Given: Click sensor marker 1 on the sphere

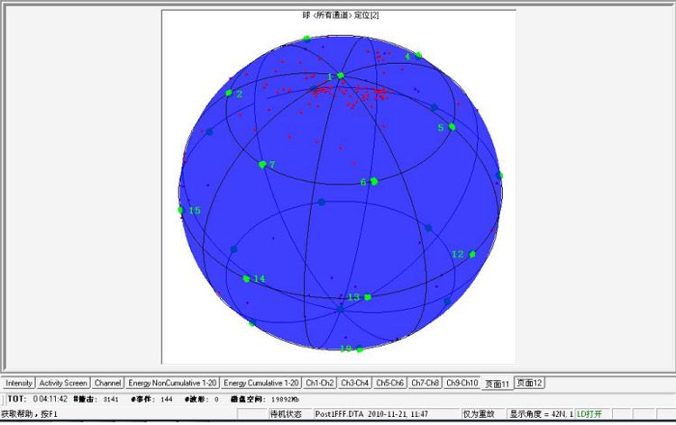Looking at the screenshot, I should (x=340, y=76).
